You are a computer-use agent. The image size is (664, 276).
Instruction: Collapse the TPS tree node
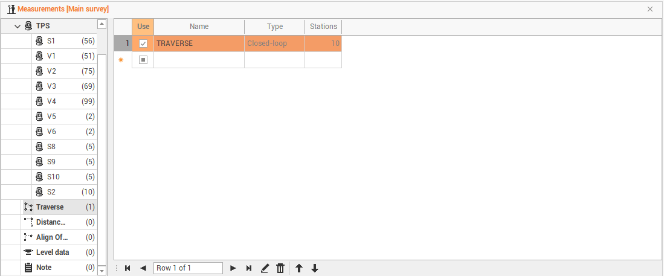pyautogui.click(x=18, y=27)
